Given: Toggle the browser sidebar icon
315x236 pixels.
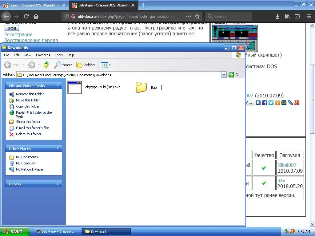Looking at the screenshot, I should tap(297, 16).
